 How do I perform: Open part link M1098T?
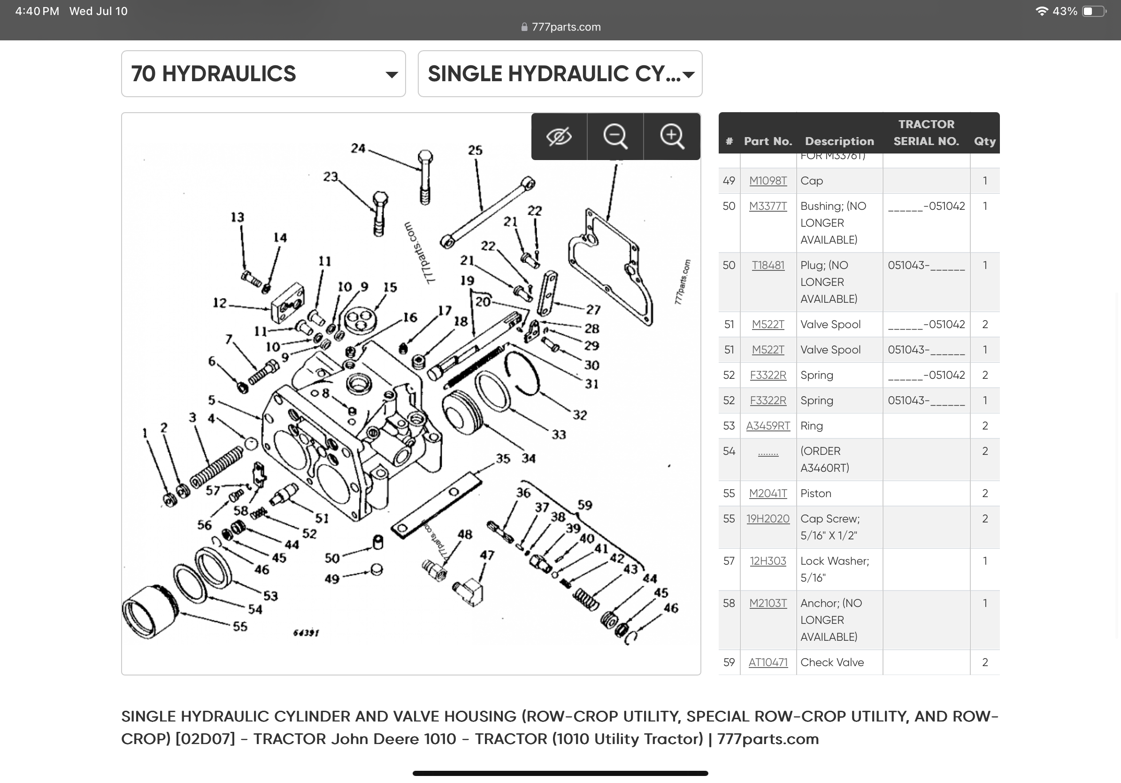pyautogui.click(x=768, y=181)
